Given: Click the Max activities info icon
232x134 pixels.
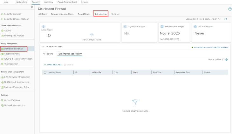Looking at the screenshot, I should (226, 59).
